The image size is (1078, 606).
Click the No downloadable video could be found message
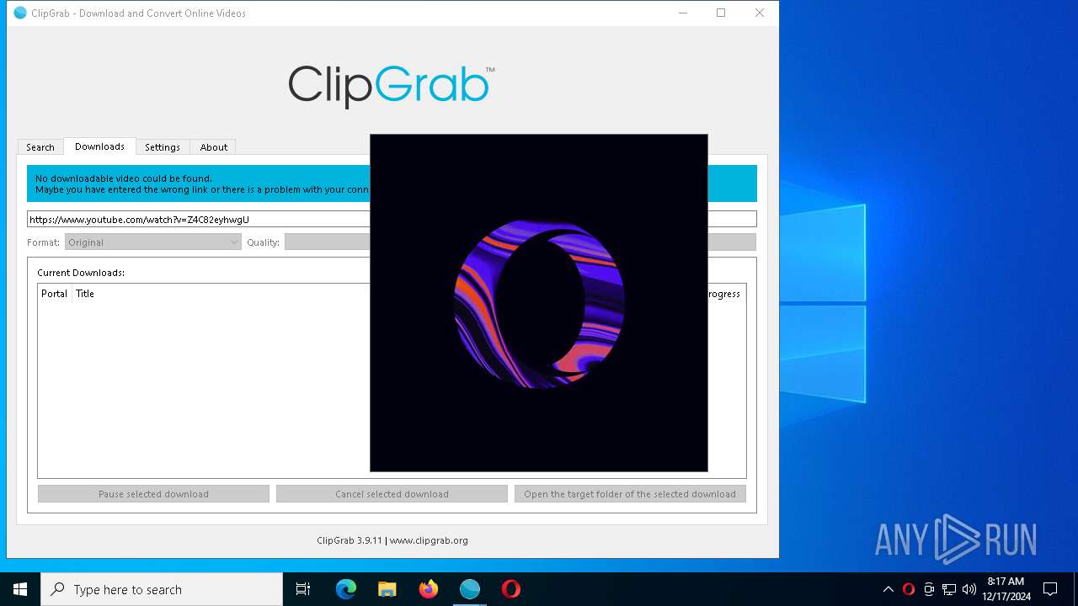[x=124, y=178]
